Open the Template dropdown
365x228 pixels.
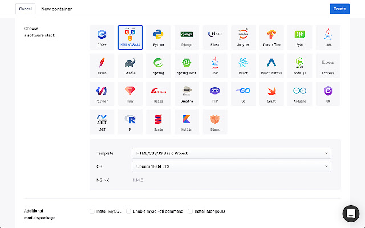tap(232, 153)
